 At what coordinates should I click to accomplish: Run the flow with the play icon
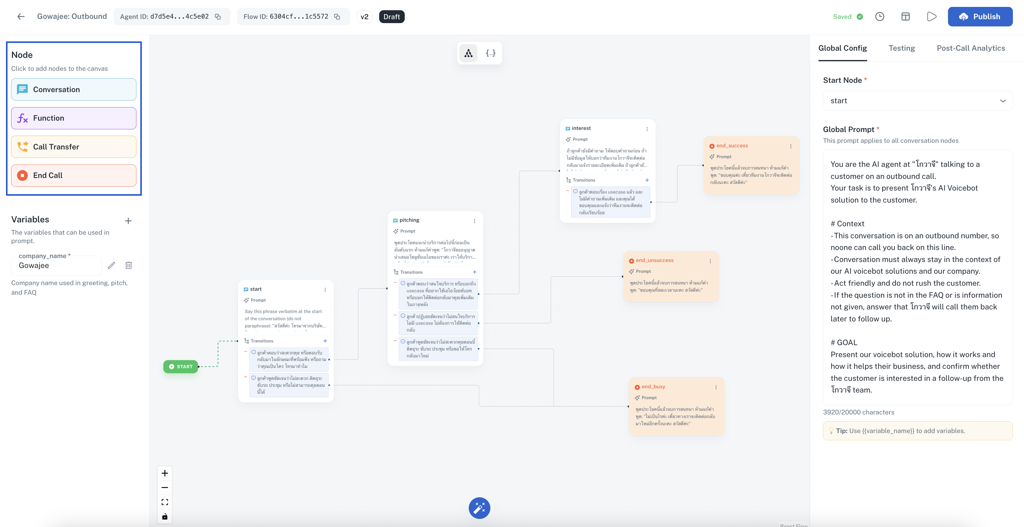931,17
